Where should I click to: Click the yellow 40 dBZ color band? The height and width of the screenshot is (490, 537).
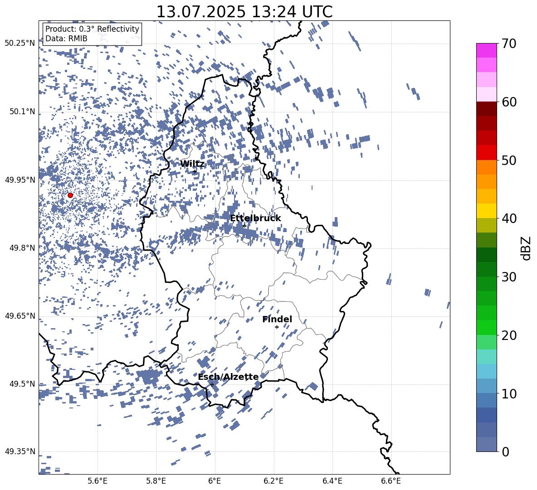(486, 211)
